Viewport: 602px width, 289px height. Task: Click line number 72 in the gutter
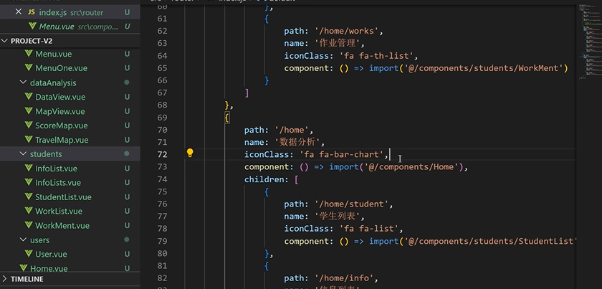[163, 154]
